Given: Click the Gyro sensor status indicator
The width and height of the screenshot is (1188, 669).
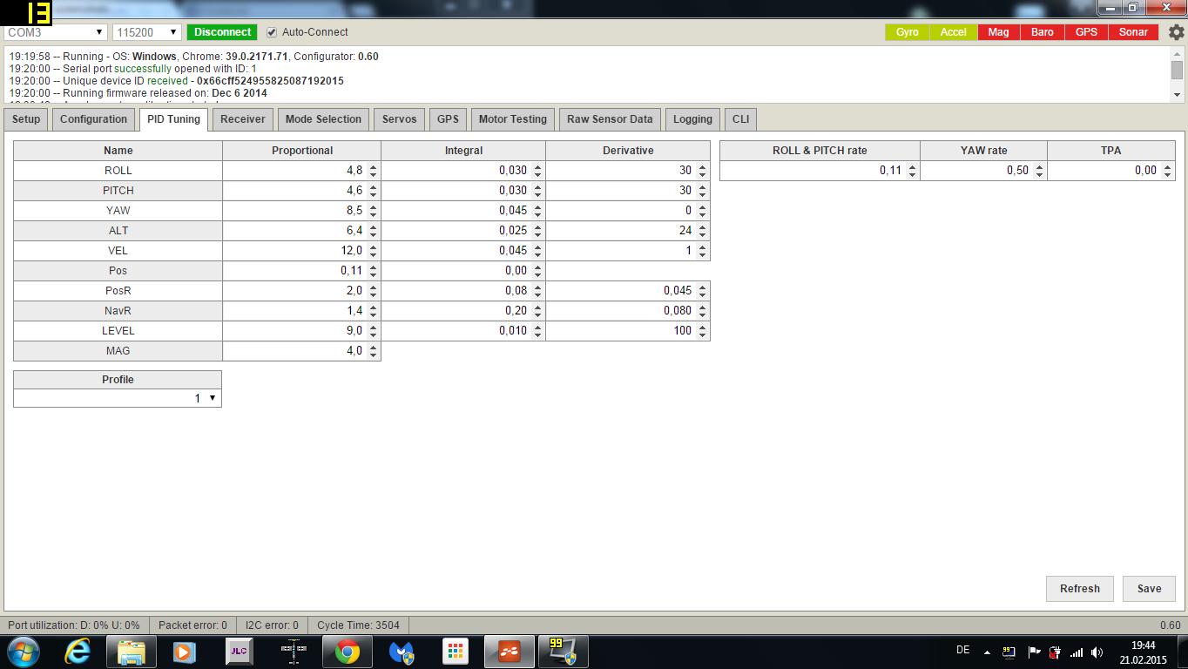Looking at the screenshot, I should [907, 32].
